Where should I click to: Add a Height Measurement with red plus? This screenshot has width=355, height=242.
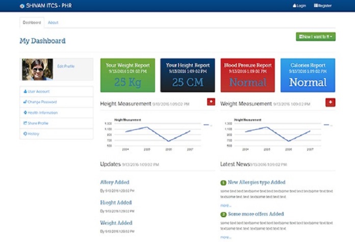tap(211, 102)
